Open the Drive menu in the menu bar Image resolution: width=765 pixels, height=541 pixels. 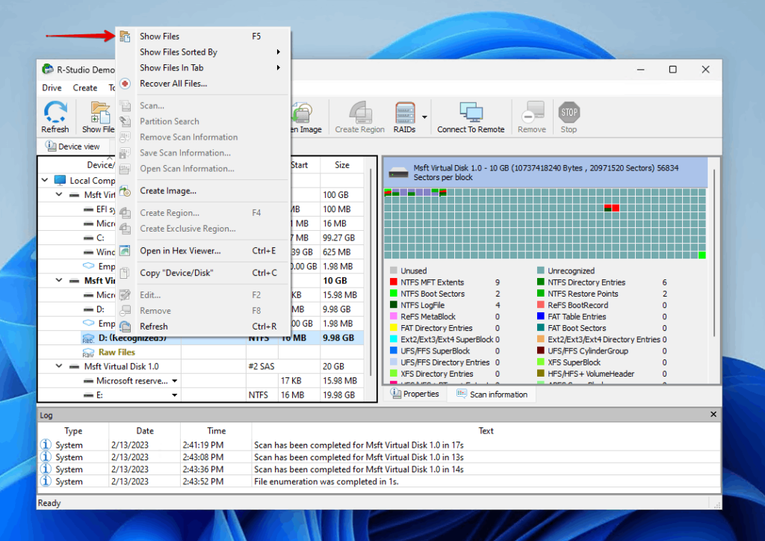click(52, 88)
